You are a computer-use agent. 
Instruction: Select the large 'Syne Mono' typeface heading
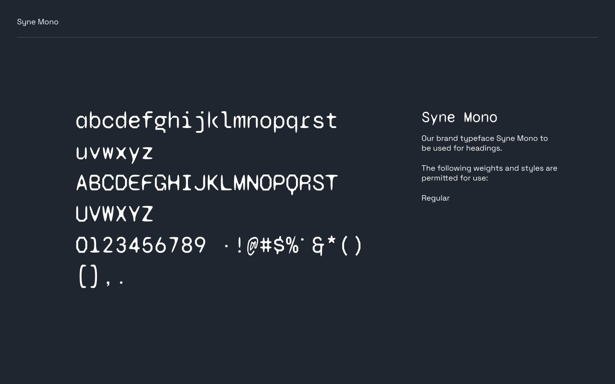pyautogui.click(x=460, y=117)
